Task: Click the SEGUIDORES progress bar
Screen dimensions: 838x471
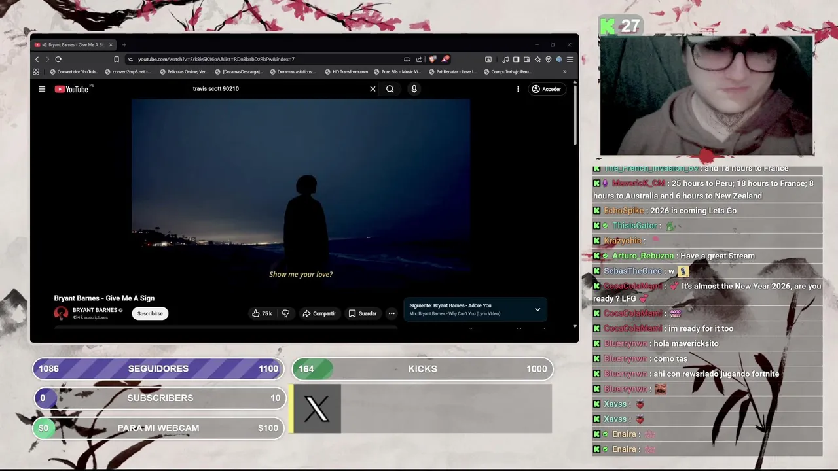Action: [158, 368]
